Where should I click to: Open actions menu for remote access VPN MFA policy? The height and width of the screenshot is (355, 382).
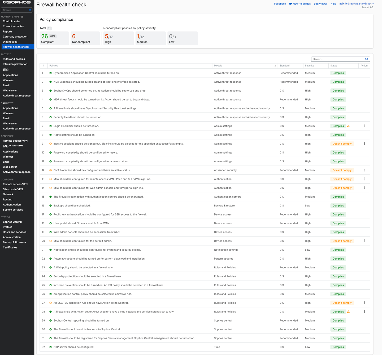364,179
